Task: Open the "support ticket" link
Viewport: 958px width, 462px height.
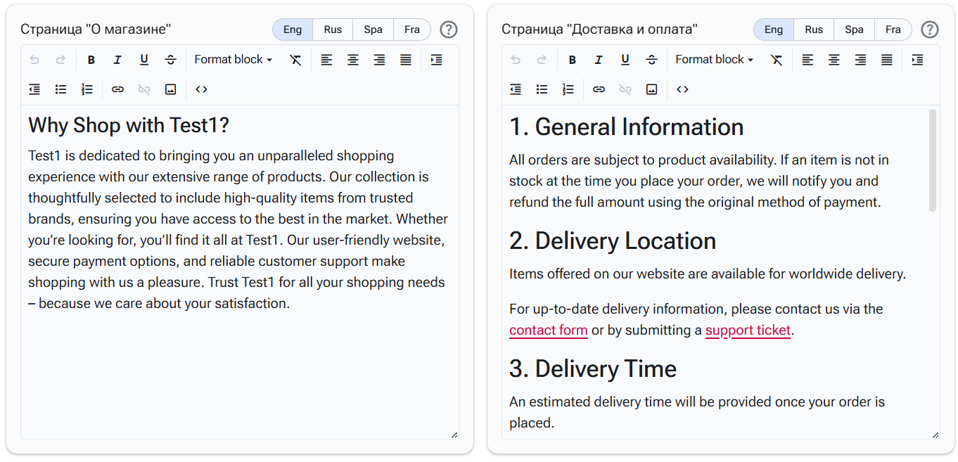Action: coord(748,331)
